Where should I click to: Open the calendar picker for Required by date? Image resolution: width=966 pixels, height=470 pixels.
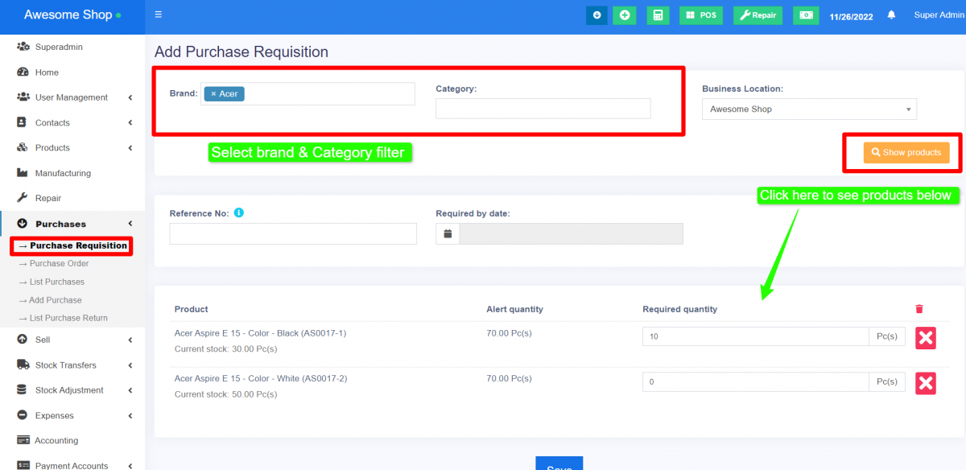[448, 233]
